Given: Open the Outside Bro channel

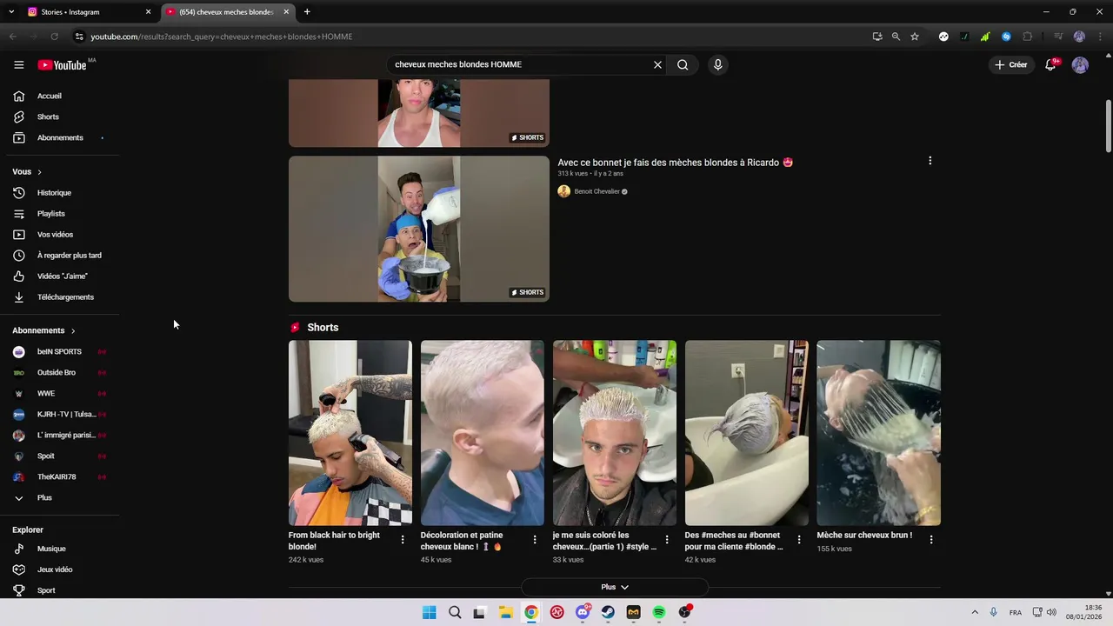Looking at the screenshot, I should (x=59, y=372).
